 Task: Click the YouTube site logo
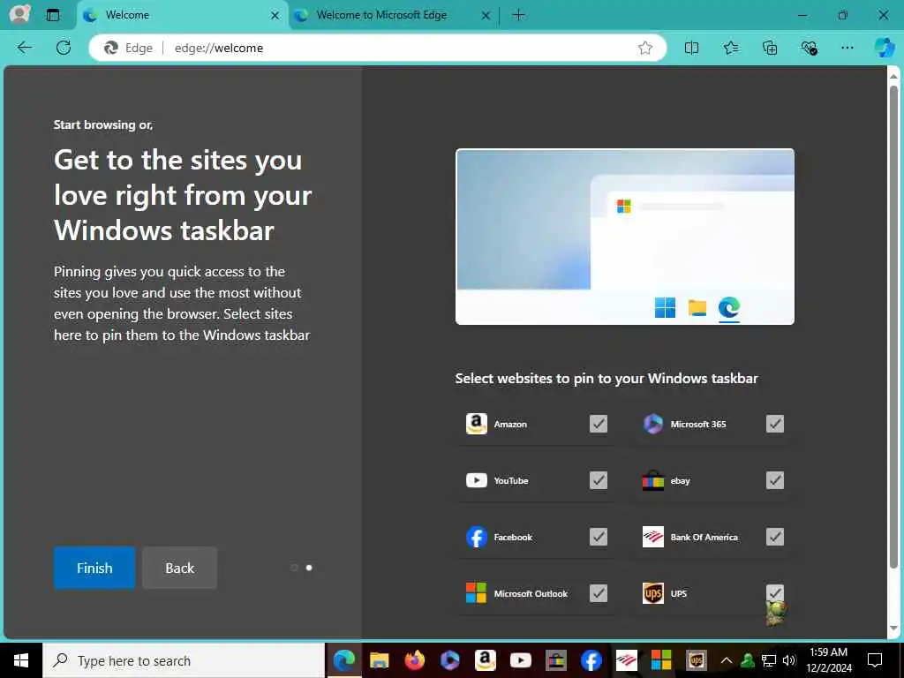(476, 480)
